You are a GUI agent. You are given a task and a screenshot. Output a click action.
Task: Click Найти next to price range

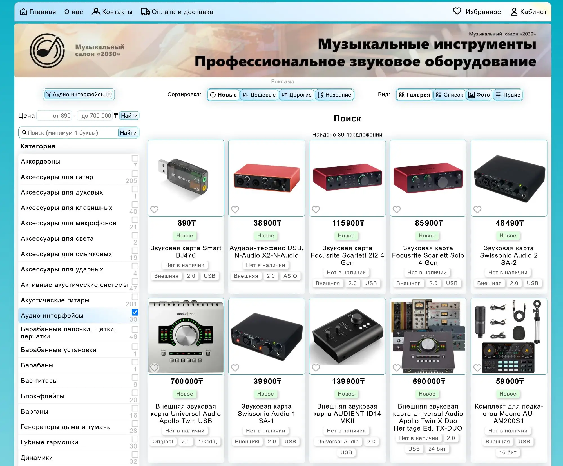coord(129,115)
